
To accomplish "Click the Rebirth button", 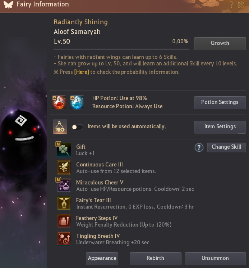I will coord(156,258).
